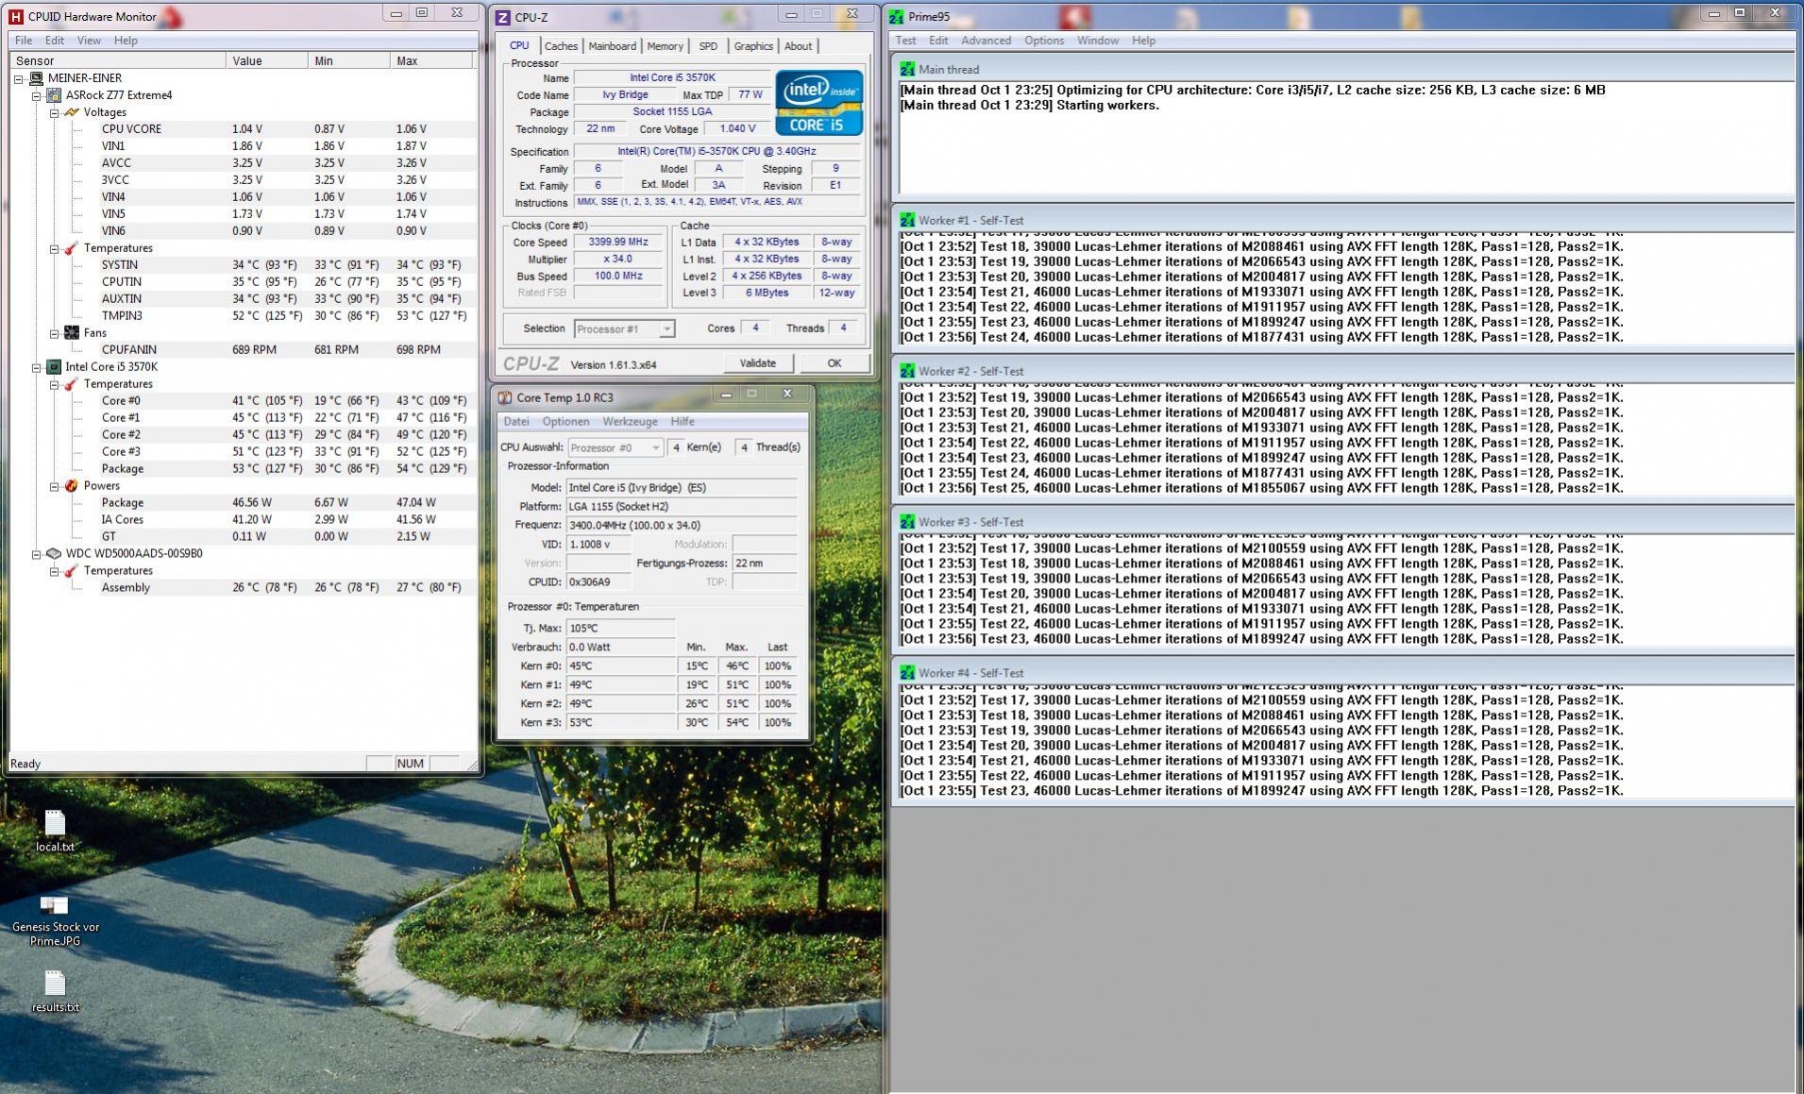Switch to the Caches tab in CPU-Z
The height and width of the screenshot is (1094, 1804).
[x=561, y=46]
